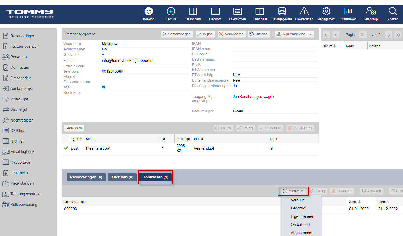403x236 pixels.
Task: Open the Financieel icon
Action: (260, 11)
